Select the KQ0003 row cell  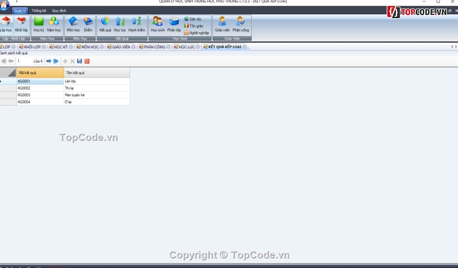click(40, 95)
